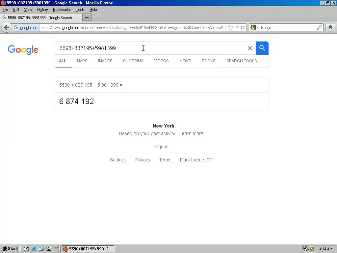Select the calculator result 6 874 192
337x253 pixels.
click(x=76, y=101)
